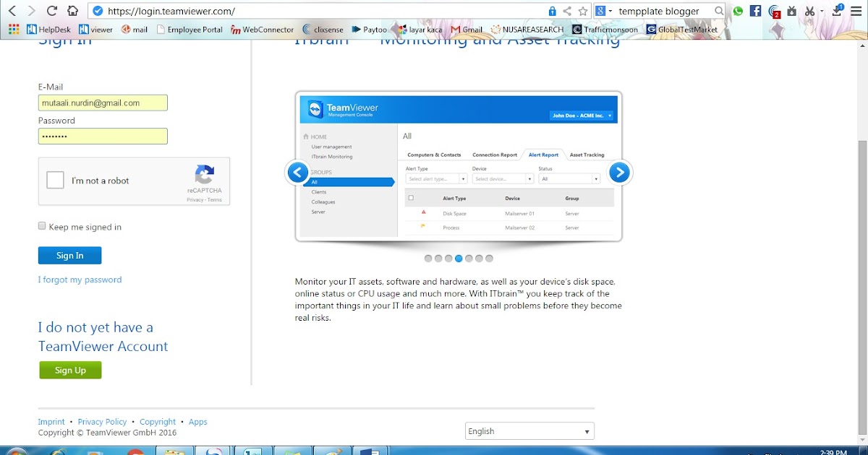Viewport: 868px width, 455px height.
Task: Click the scrollbar down arrow
Action: [862, 440]
